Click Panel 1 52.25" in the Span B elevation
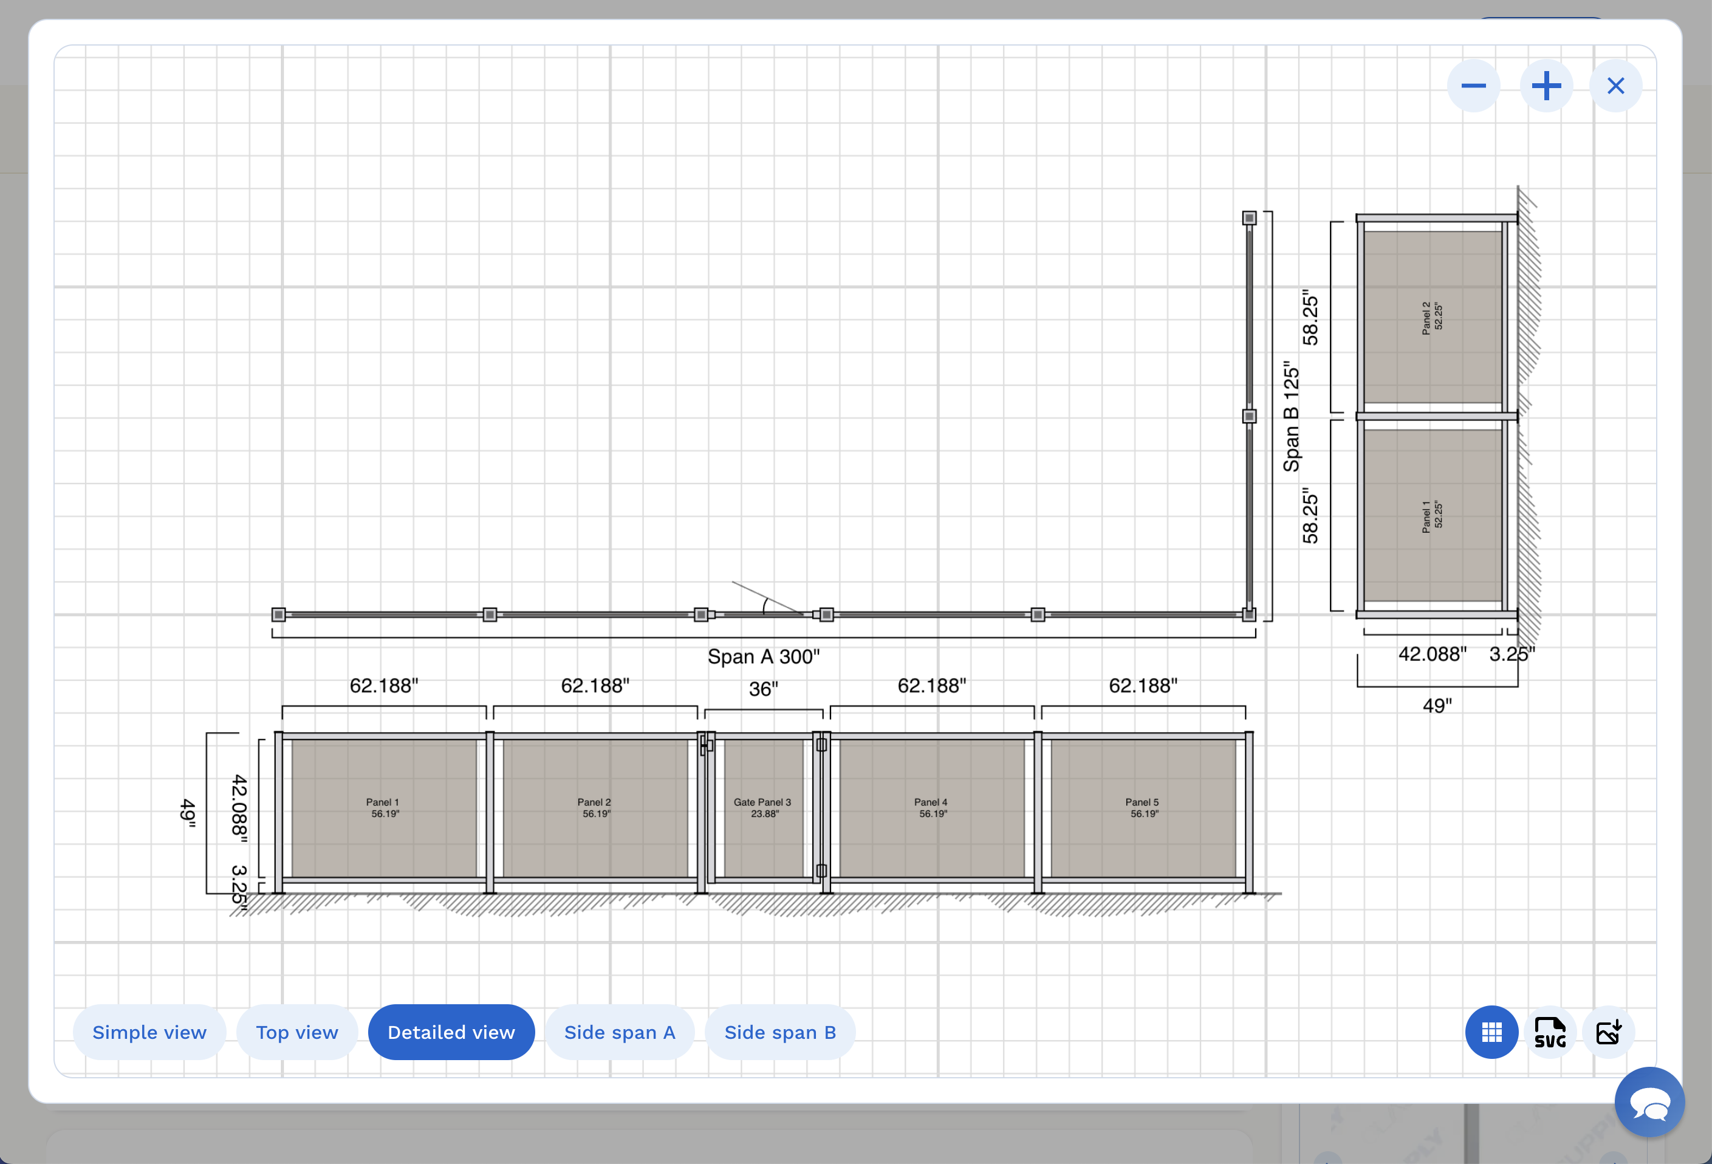The image size is (1712, 1164). click(1433, 516)
